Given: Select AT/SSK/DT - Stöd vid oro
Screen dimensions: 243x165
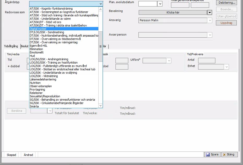Looking at the screenshot, I should tap(64, 22).
